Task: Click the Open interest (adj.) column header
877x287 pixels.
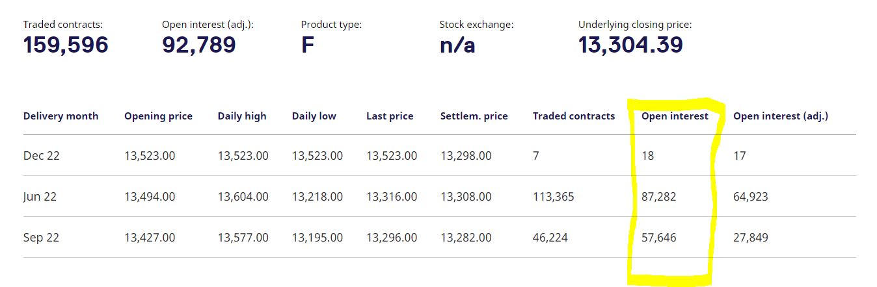Action: click(780, 116)
